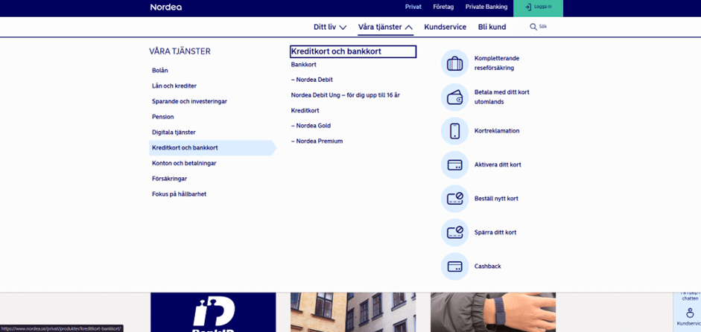
Task: Switch to the Private Banking segment
Action: [x=486, y=7]
